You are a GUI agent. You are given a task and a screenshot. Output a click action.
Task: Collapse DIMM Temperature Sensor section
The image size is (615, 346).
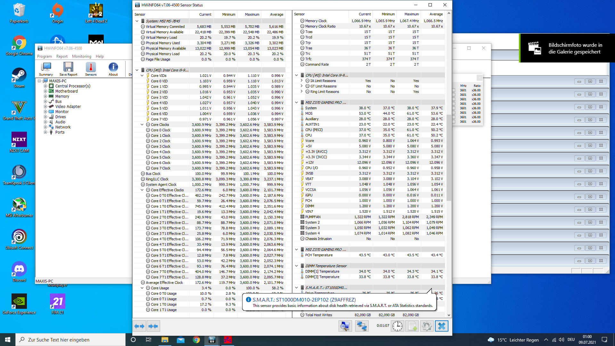[297, 266]
